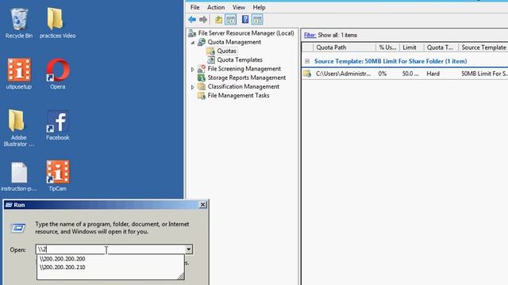This screenshot has height=285, width=508.
Task: Collapse the Source Template group header
Action: coord(307,61)
